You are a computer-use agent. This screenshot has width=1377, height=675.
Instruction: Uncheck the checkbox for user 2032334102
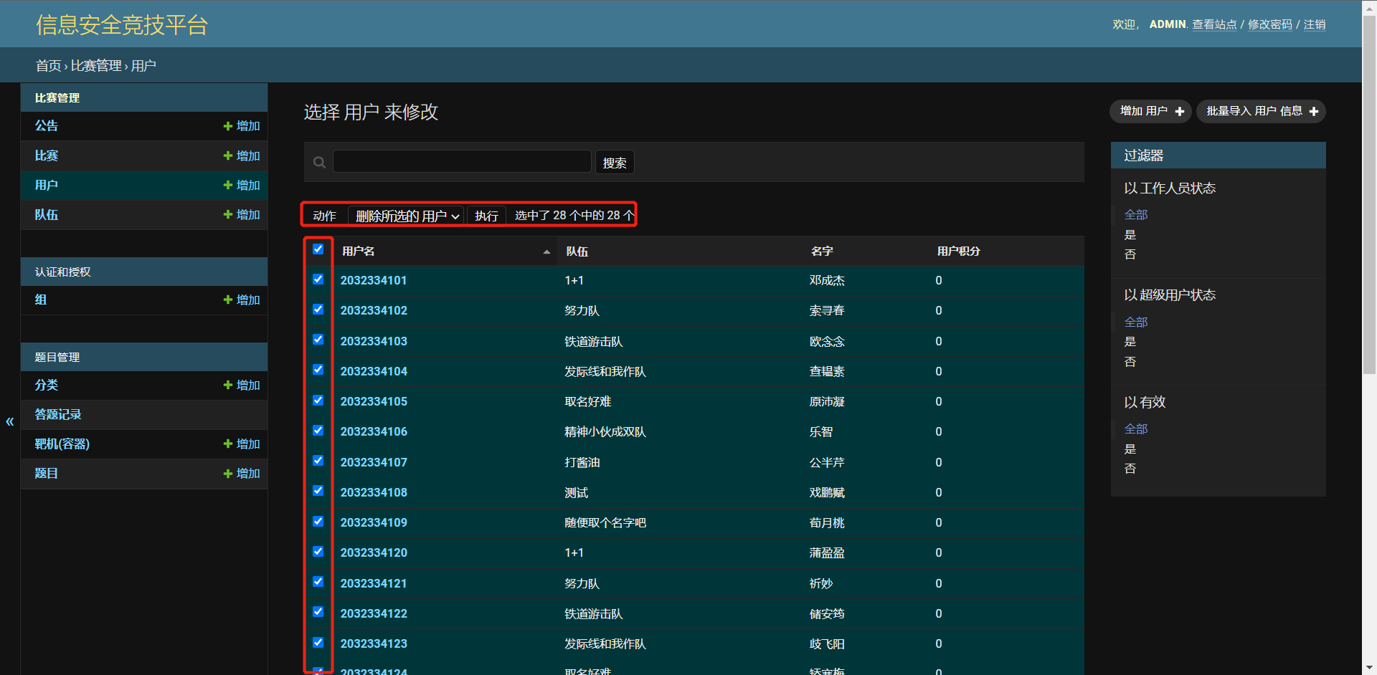point(318,310)
